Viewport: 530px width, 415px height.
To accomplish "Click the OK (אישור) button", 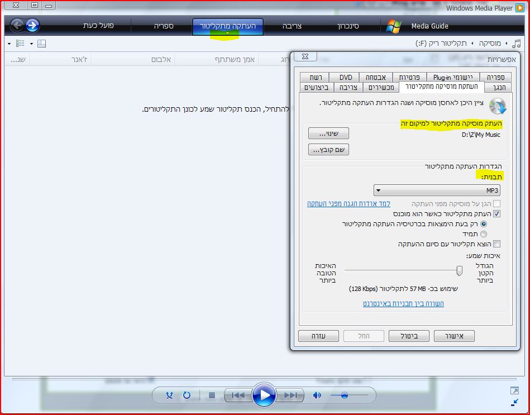I will 454,336.
